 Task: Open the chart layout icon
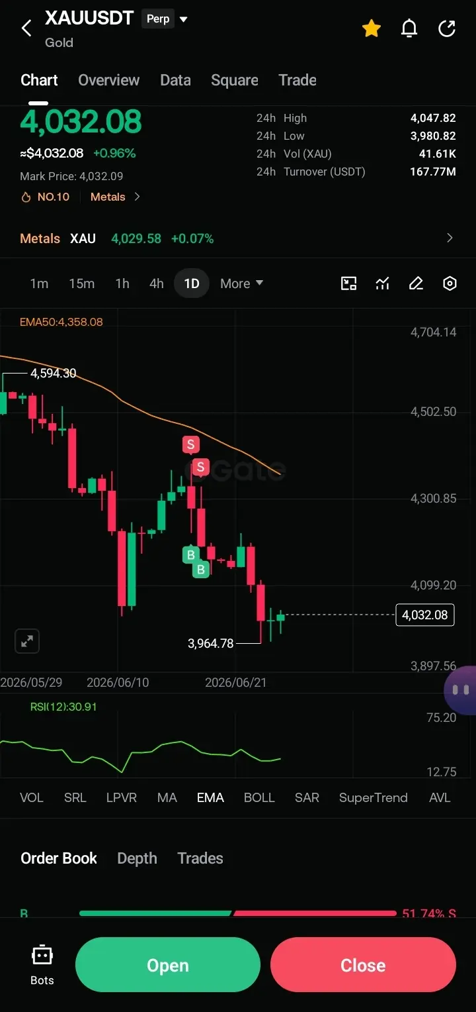click(348, 283)
